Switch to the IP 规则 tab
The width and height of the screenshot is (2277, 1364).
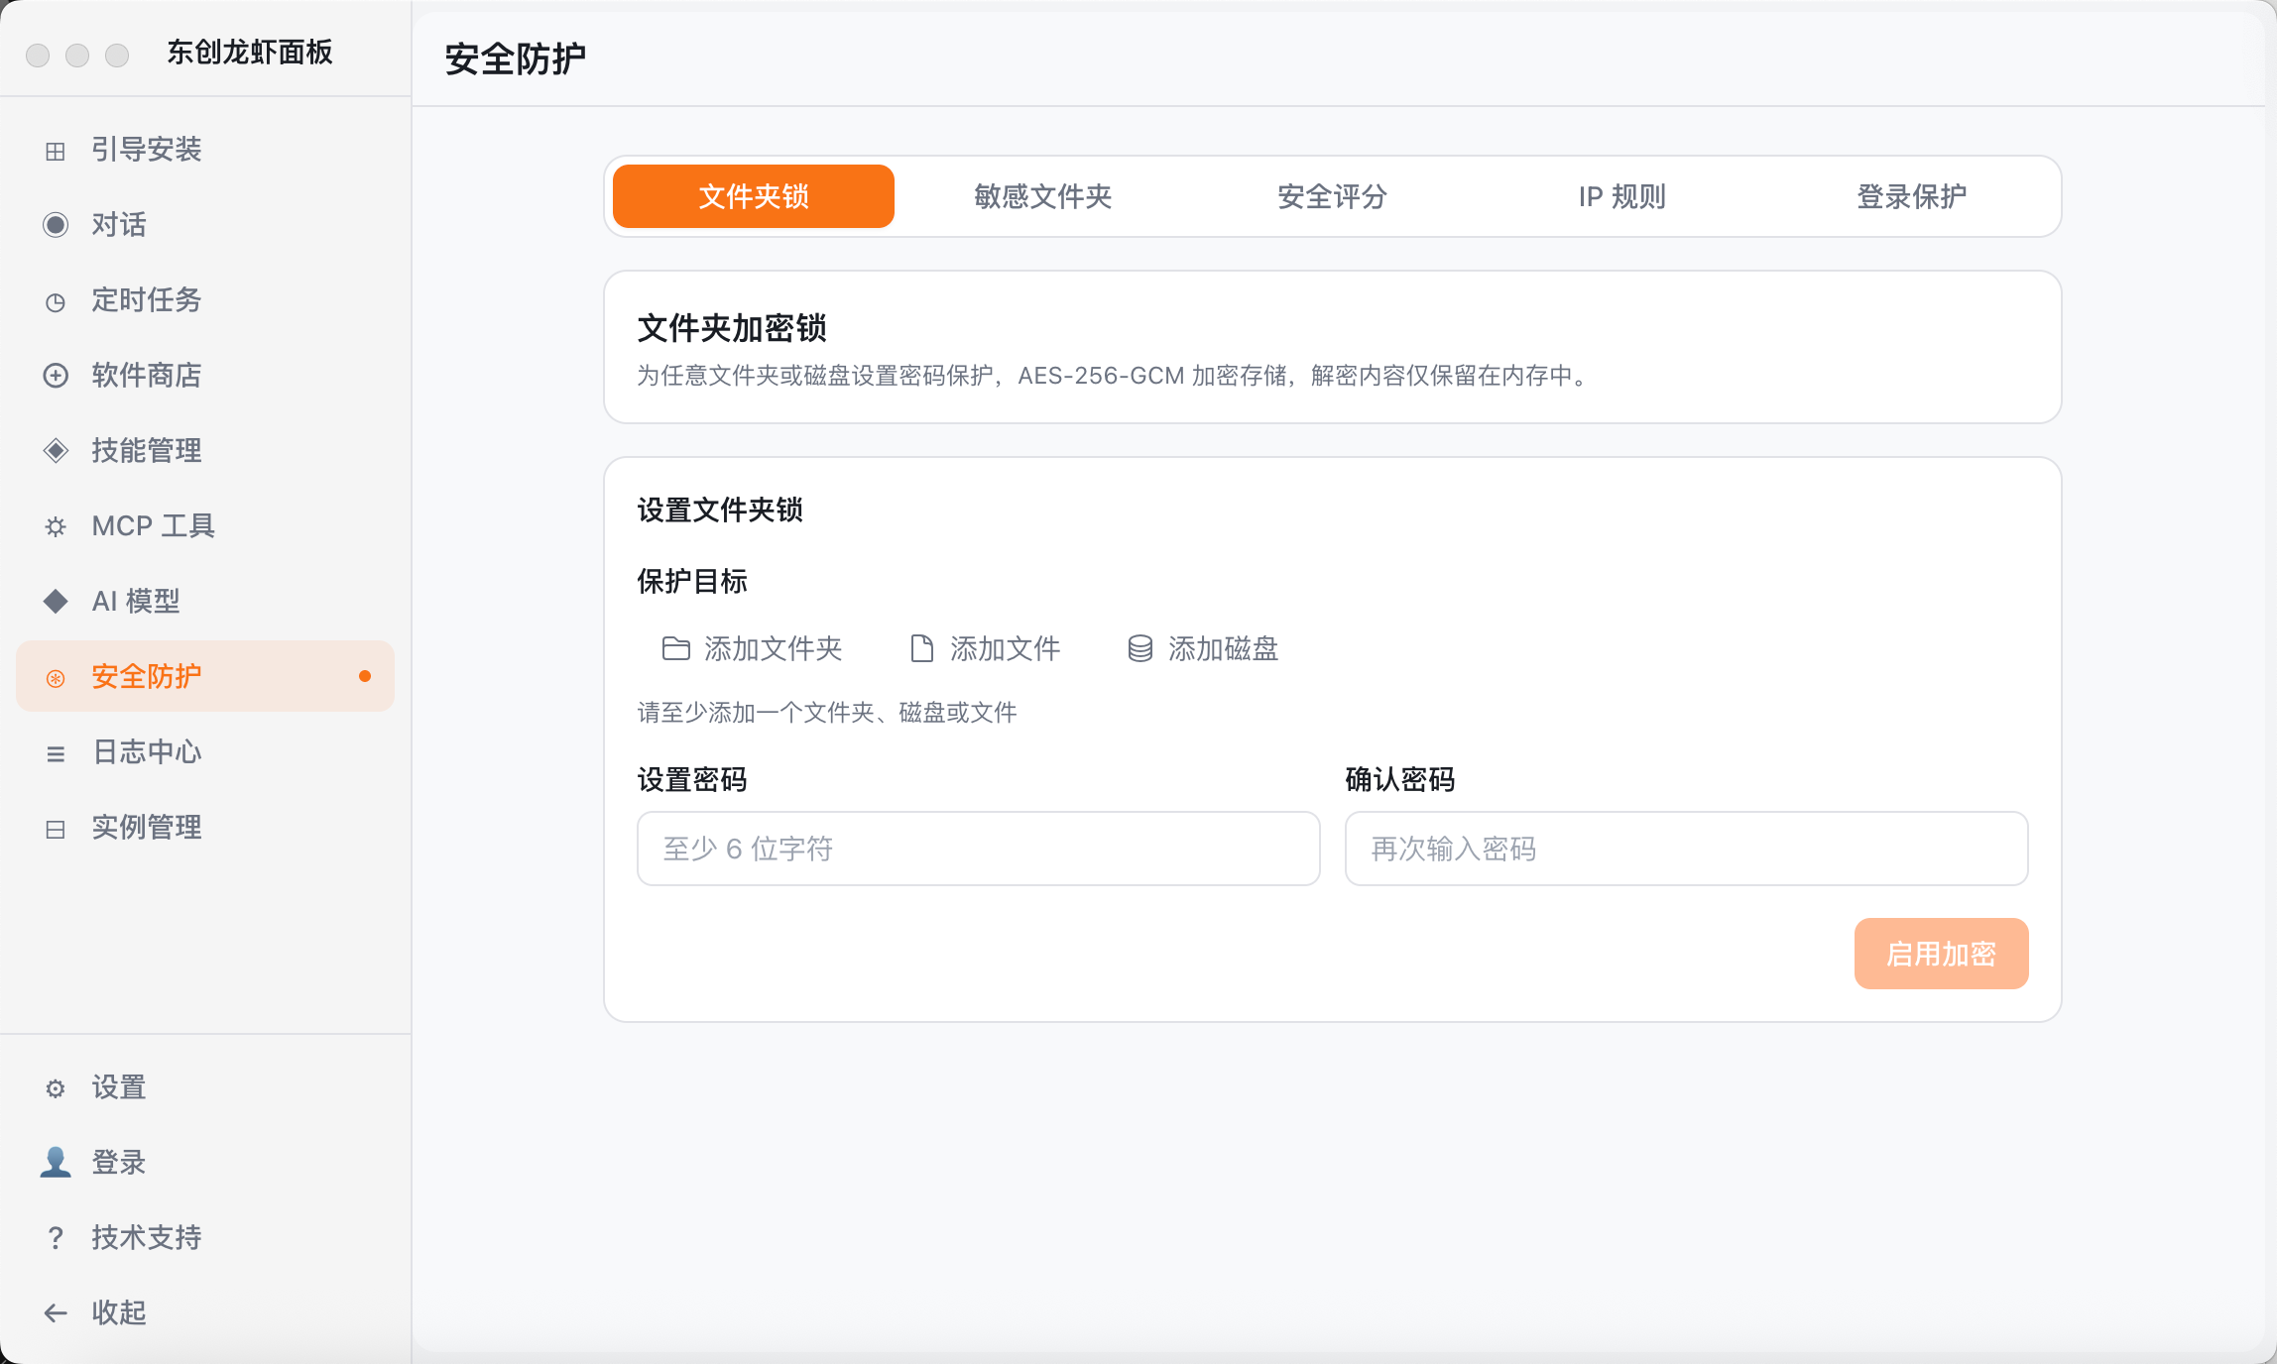tap(1622, 196)
